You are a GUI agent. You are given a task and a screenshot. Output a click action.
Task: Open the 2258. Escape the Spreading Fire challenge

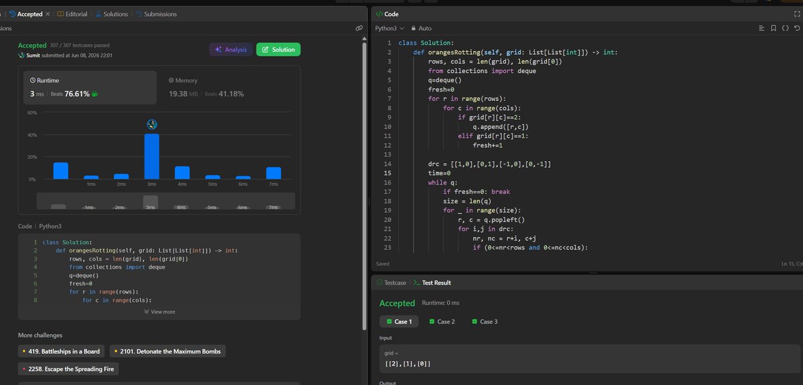point(69,369)
